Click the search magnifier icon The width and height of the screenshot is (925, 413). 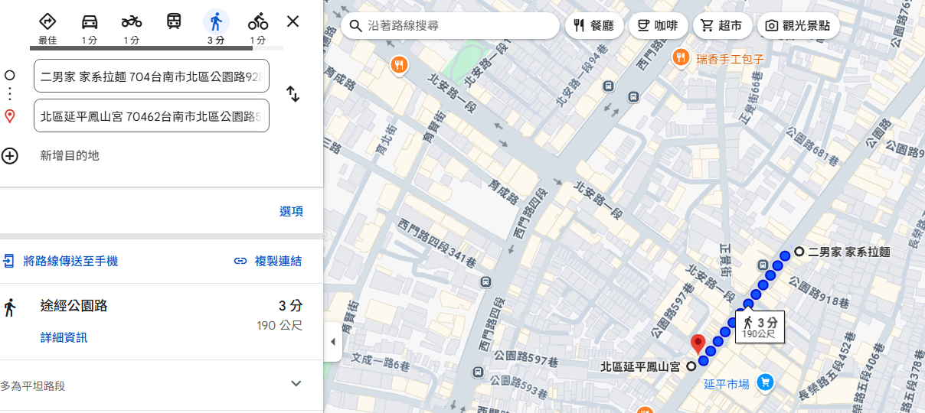355,25
